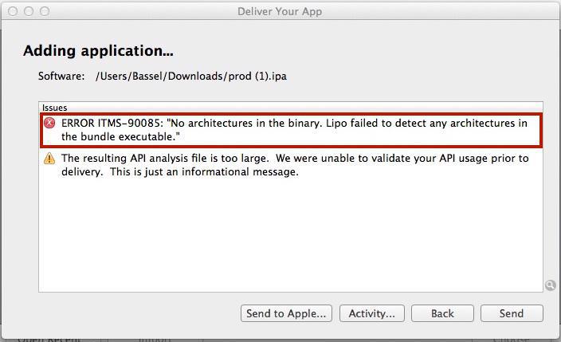Minimize the Deliver Your App window
Screen dimensions: 561x342
click(x=29, y=11)
